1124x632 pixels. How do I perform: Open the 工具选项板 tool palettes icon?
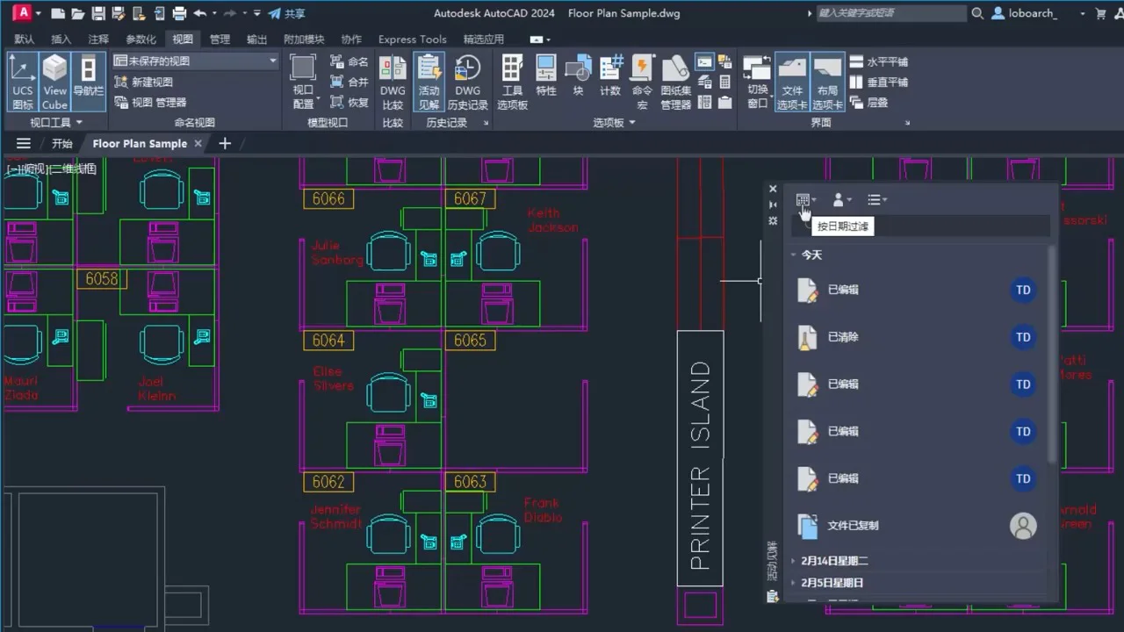point(512,81)
